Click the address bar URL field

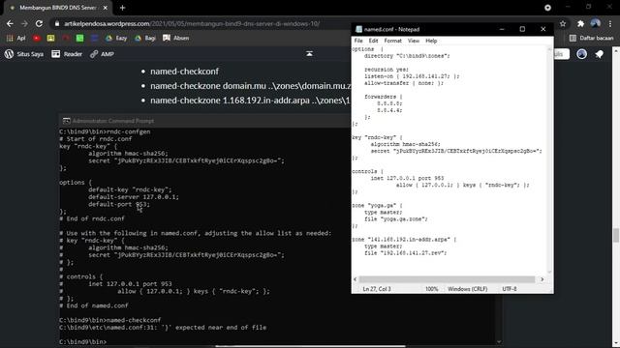tap(192, 23)
